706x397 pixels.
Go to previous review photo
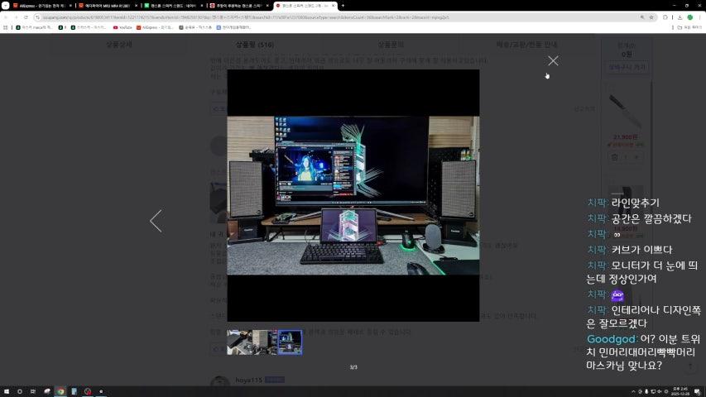(155, 221)
